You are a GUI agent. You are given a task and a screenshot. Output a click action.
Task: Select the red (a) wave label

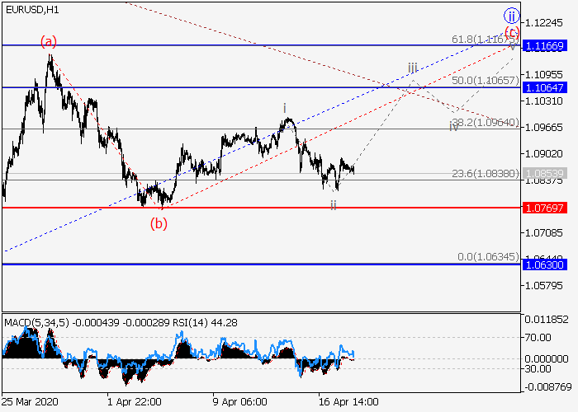coord(50,40)
